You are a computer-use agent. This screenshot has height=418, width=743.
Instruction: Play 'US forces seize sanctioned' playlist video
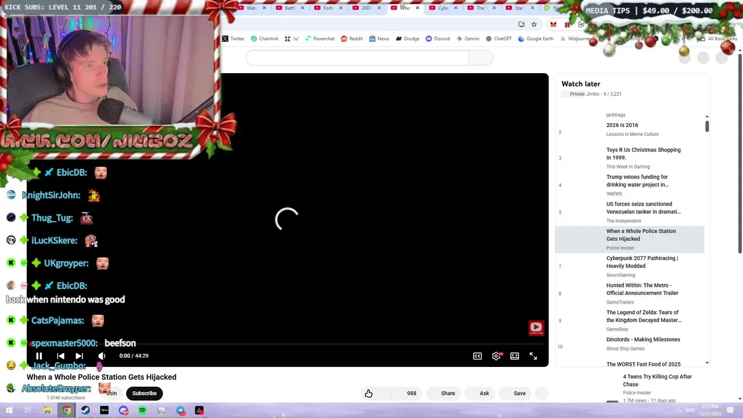pos(644,208)
